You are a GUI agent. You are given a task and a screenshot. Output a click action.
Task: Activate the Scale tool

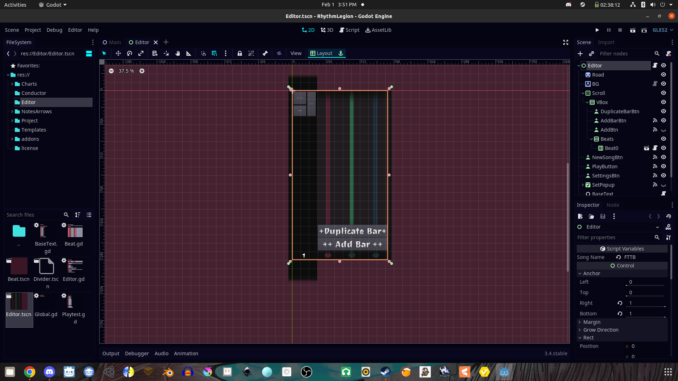pyautogui.click(x=141, y=53)
